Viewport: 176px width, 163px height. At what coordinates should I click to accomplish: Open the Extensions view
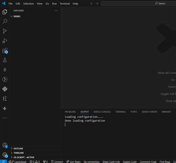(5, 51)
